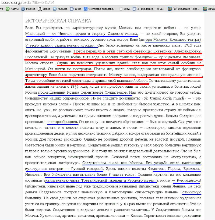This screenshot has height=220, width=215.
Task: Click the Музыка bookmark label
Action: (62, 9)
